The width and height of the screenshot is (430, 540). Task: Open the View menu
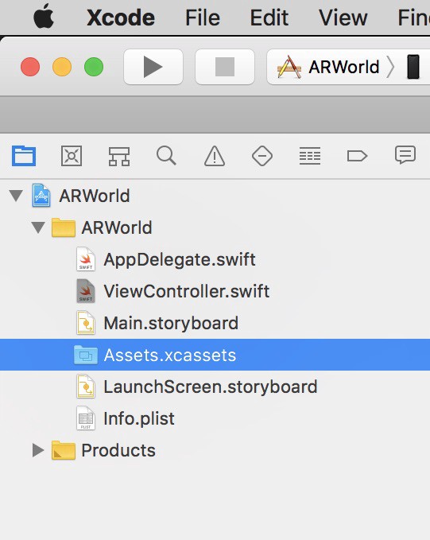(x=343, y=17)
